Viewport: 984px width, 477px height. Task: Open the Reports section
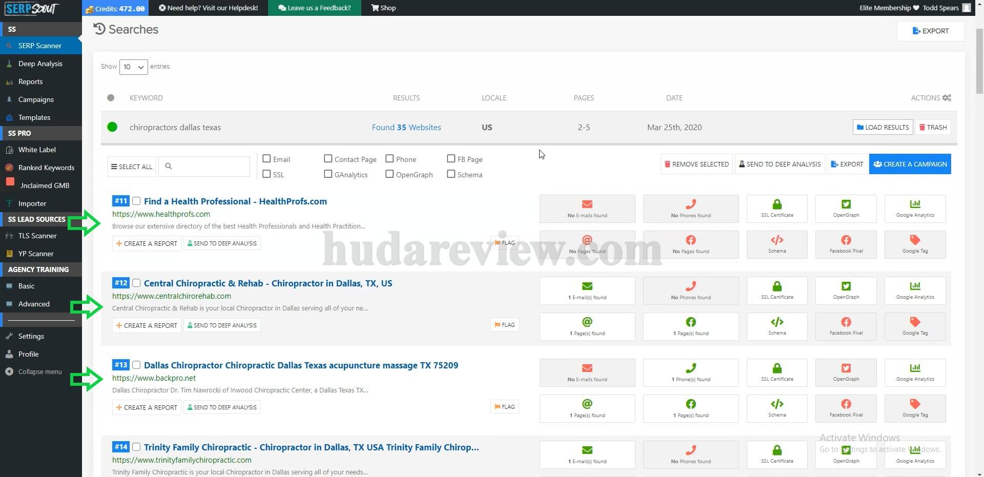[x=30, y=81]
